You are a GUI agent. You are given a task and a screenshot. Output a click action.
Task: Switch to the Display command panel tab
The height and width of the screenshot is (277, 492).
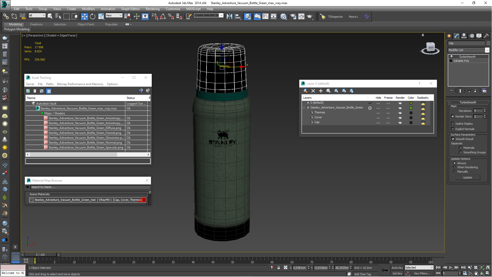coord(479,36)
